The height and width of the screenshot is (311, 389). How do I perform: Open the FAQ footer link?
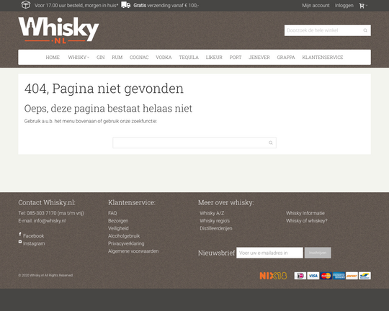pos(112,213)
